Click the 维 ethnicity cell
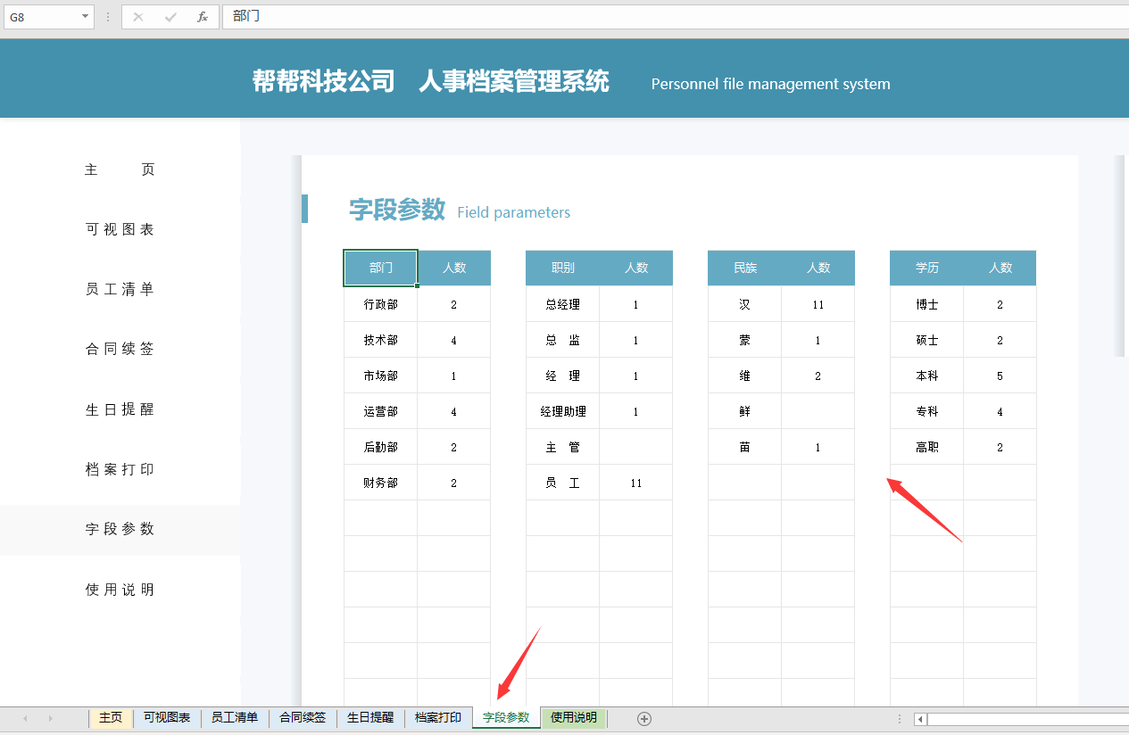 (x=744, y=376)
